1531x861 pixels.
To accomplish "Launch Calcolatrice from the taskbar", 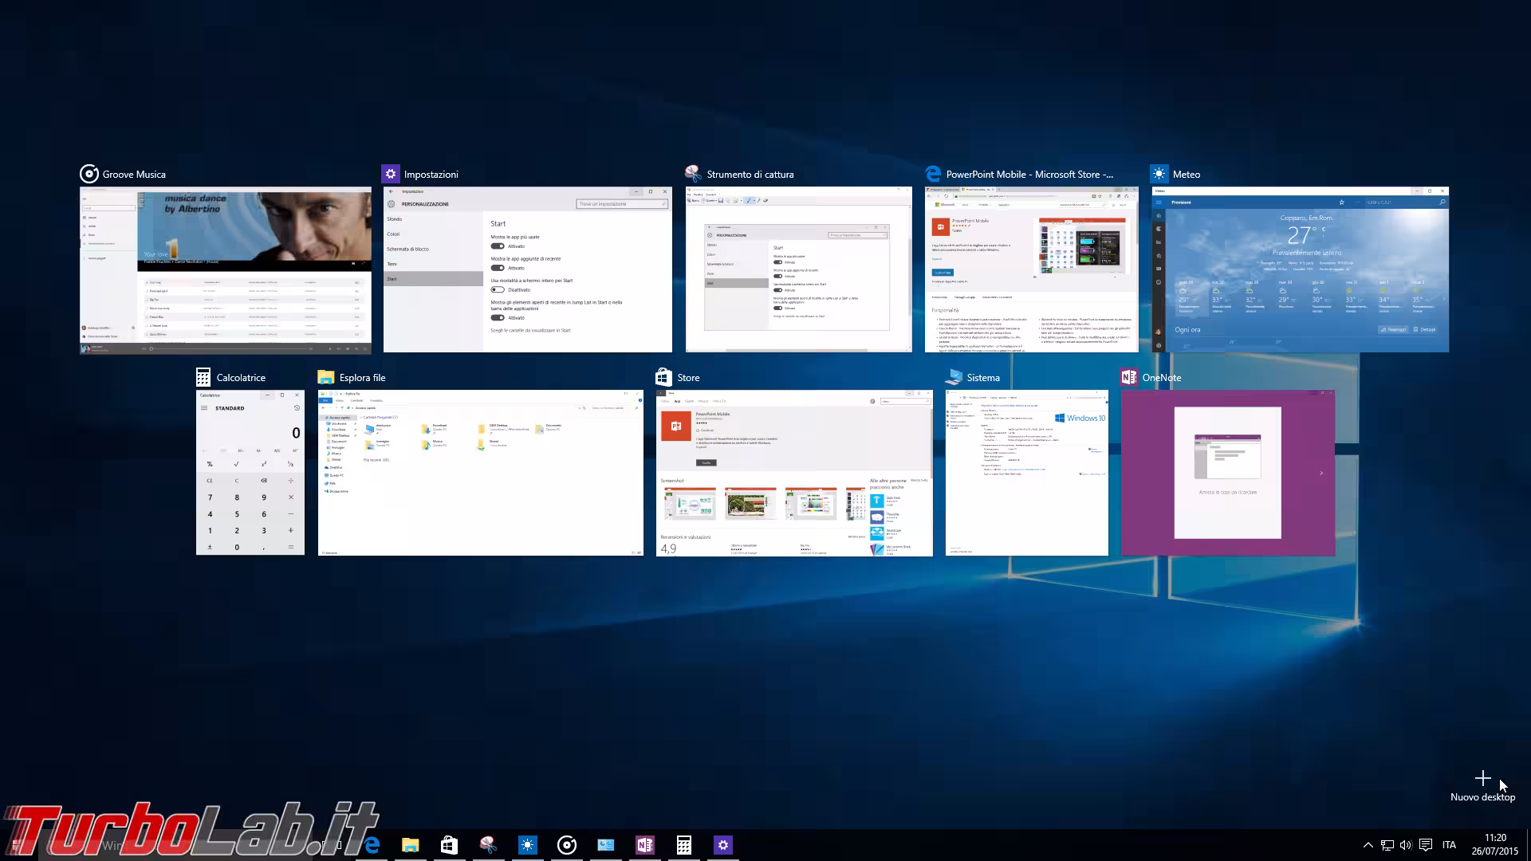I will click(x=684, y=844).
